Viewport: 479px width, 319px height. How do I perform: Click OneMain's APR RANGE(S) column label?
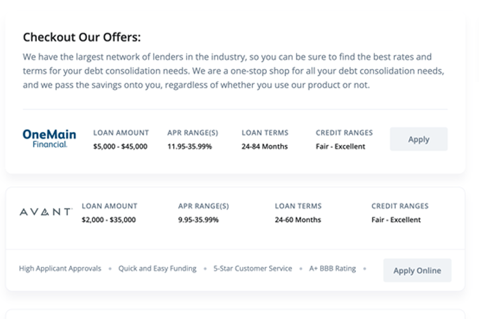pos(193,133)
